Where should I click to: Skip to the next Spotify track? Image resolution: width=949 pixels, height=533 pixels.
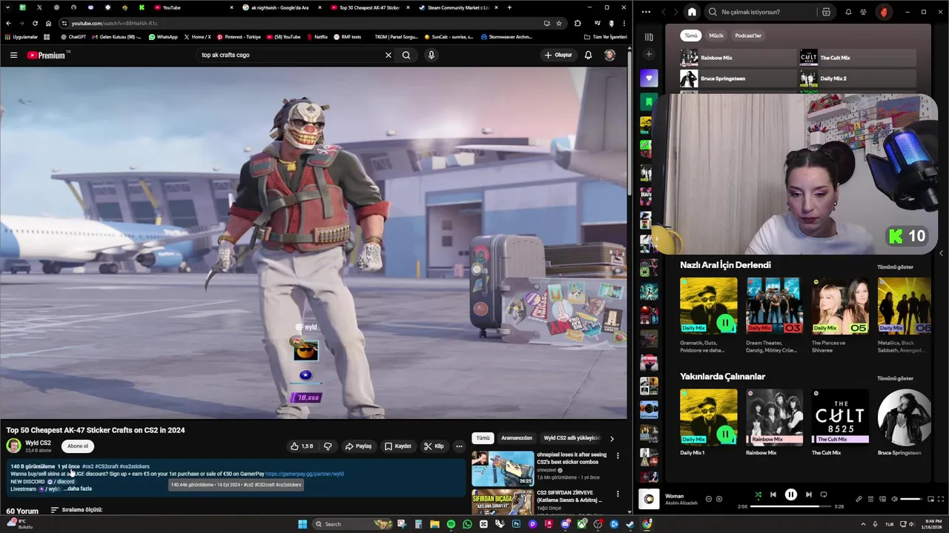(809, 495)
